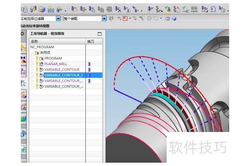Open the gear settings icon on sidebar
250x166 pixels.
[22, 34]
